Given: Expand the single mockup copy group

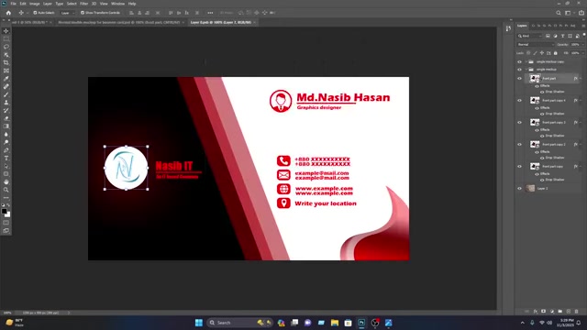Looking at the screenshot, I should [x=526, y=61].
